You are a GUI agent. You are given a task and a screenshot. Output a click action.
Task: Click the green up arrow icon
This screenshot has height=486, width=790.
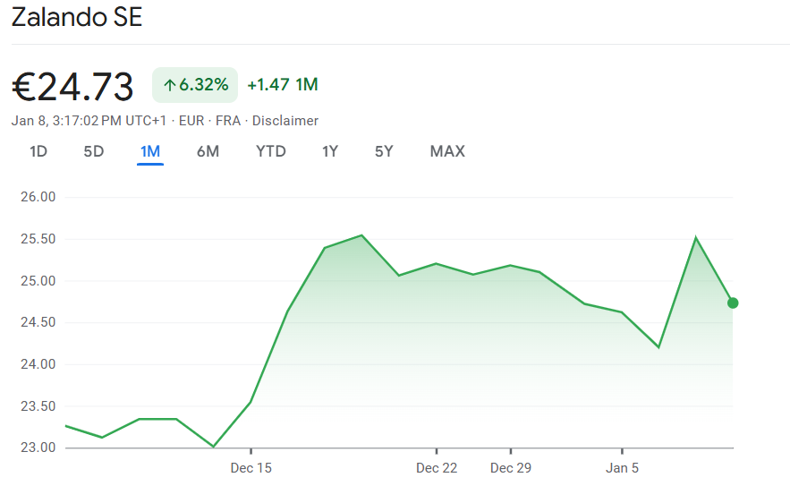pyautogui.click(x=169, y=86)
